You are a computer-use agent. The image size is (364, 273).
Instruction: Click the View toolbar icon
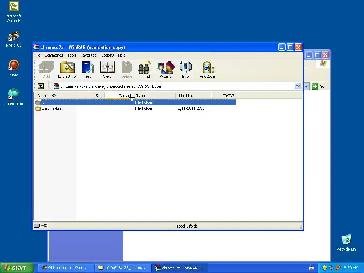pos(107,69)
